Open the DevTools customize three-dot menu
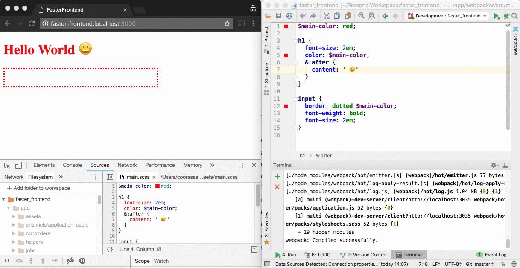The width and height of the screenshot is (520, 268). coord(242,165)
